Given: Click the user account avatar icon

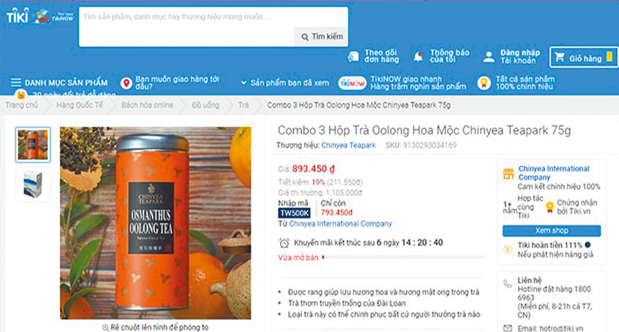Looking at the screenshot, I should click(x=489, y=56).
